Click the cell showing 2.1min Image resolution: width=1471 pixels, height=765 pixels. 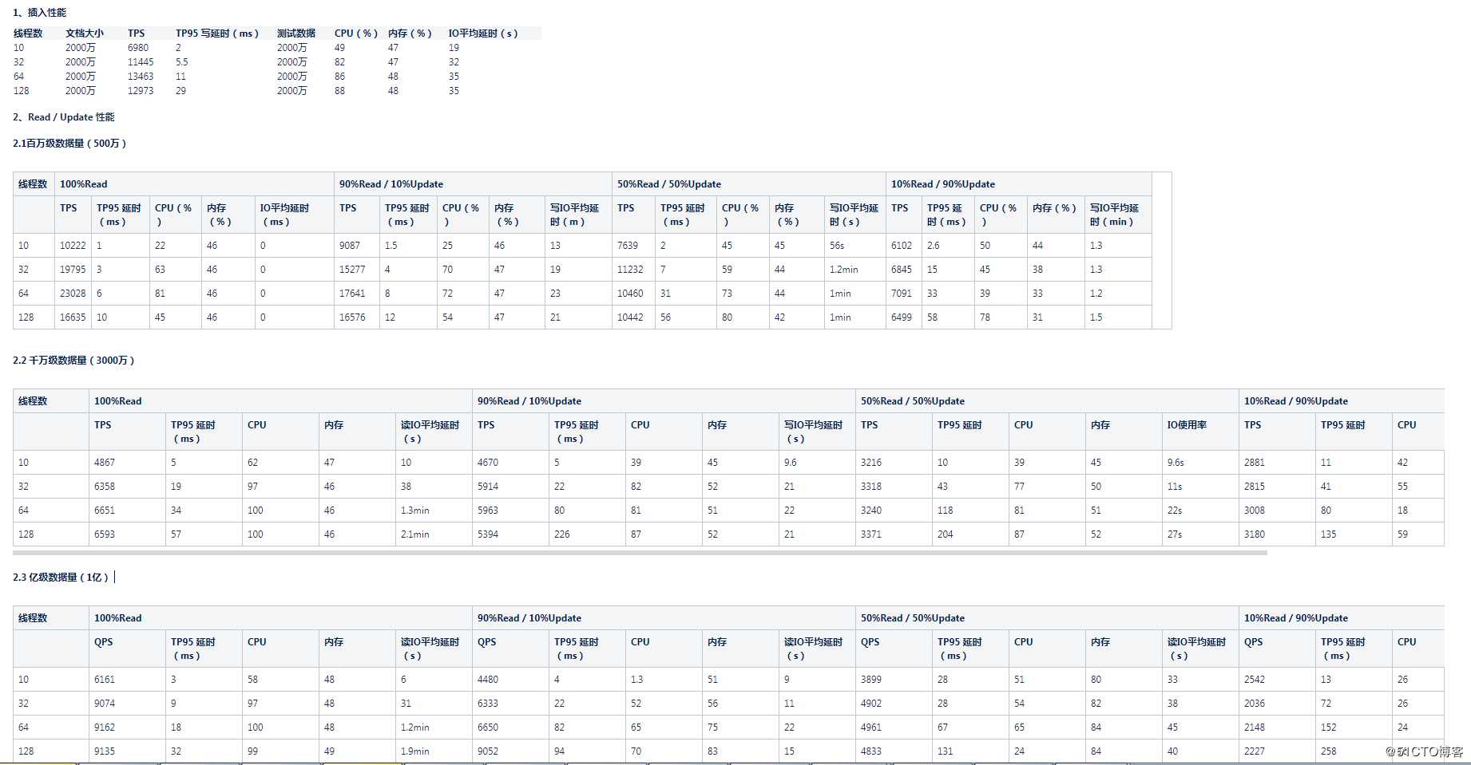pos(415,534)
